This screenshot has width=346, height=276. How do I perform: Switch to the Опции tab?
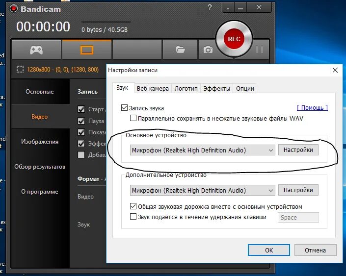(245, 89)
